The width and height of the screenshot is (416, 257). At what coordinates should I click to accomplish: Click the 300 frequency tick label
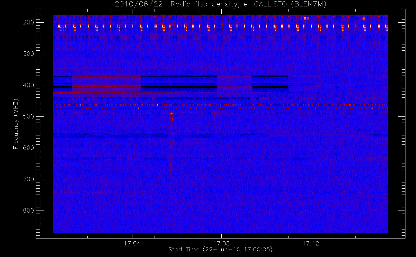(28, 54)
